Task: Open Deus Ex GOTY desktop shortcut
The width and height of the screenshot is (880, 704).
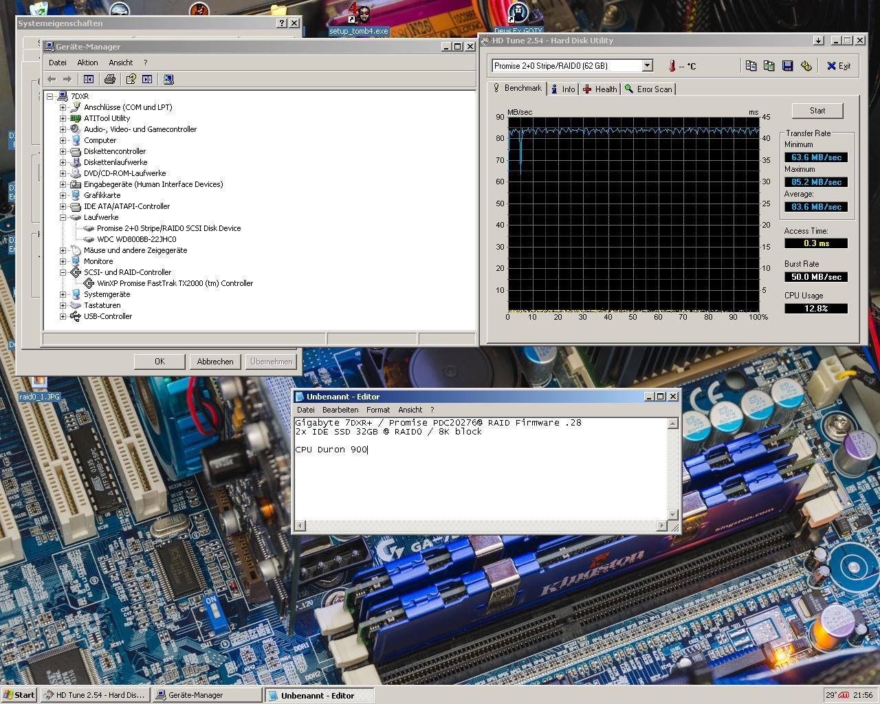Action: tap(518, 19)
